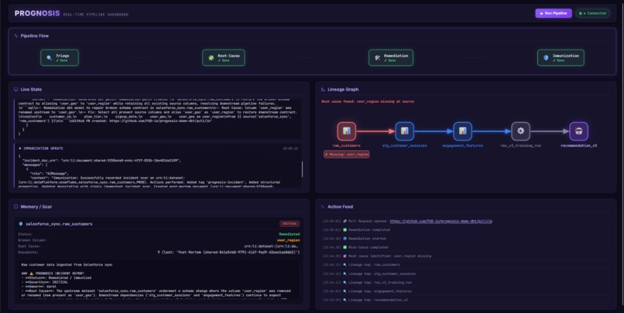
Task: Click the green check beside Root-Cause completed
Action: pos(345,247)
